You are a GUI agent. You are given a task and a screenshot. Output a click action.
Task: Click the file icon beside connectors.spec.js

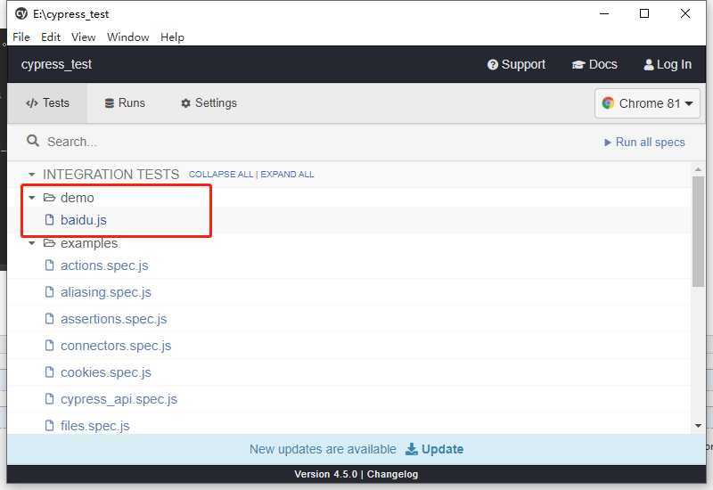pyautogui.click(x=49, y=346)
